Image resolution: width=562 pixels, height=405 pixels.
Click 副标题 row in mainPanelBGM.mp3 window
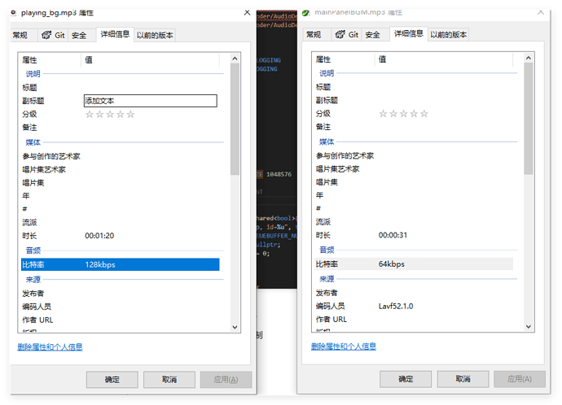coord(414,100)
